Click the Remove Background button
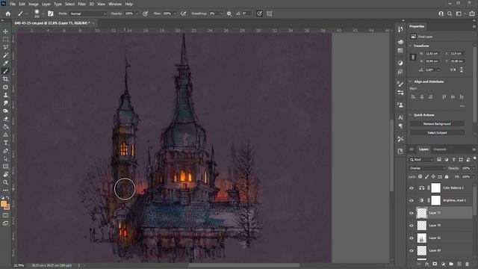478x269 pixels. click(437, 124)
